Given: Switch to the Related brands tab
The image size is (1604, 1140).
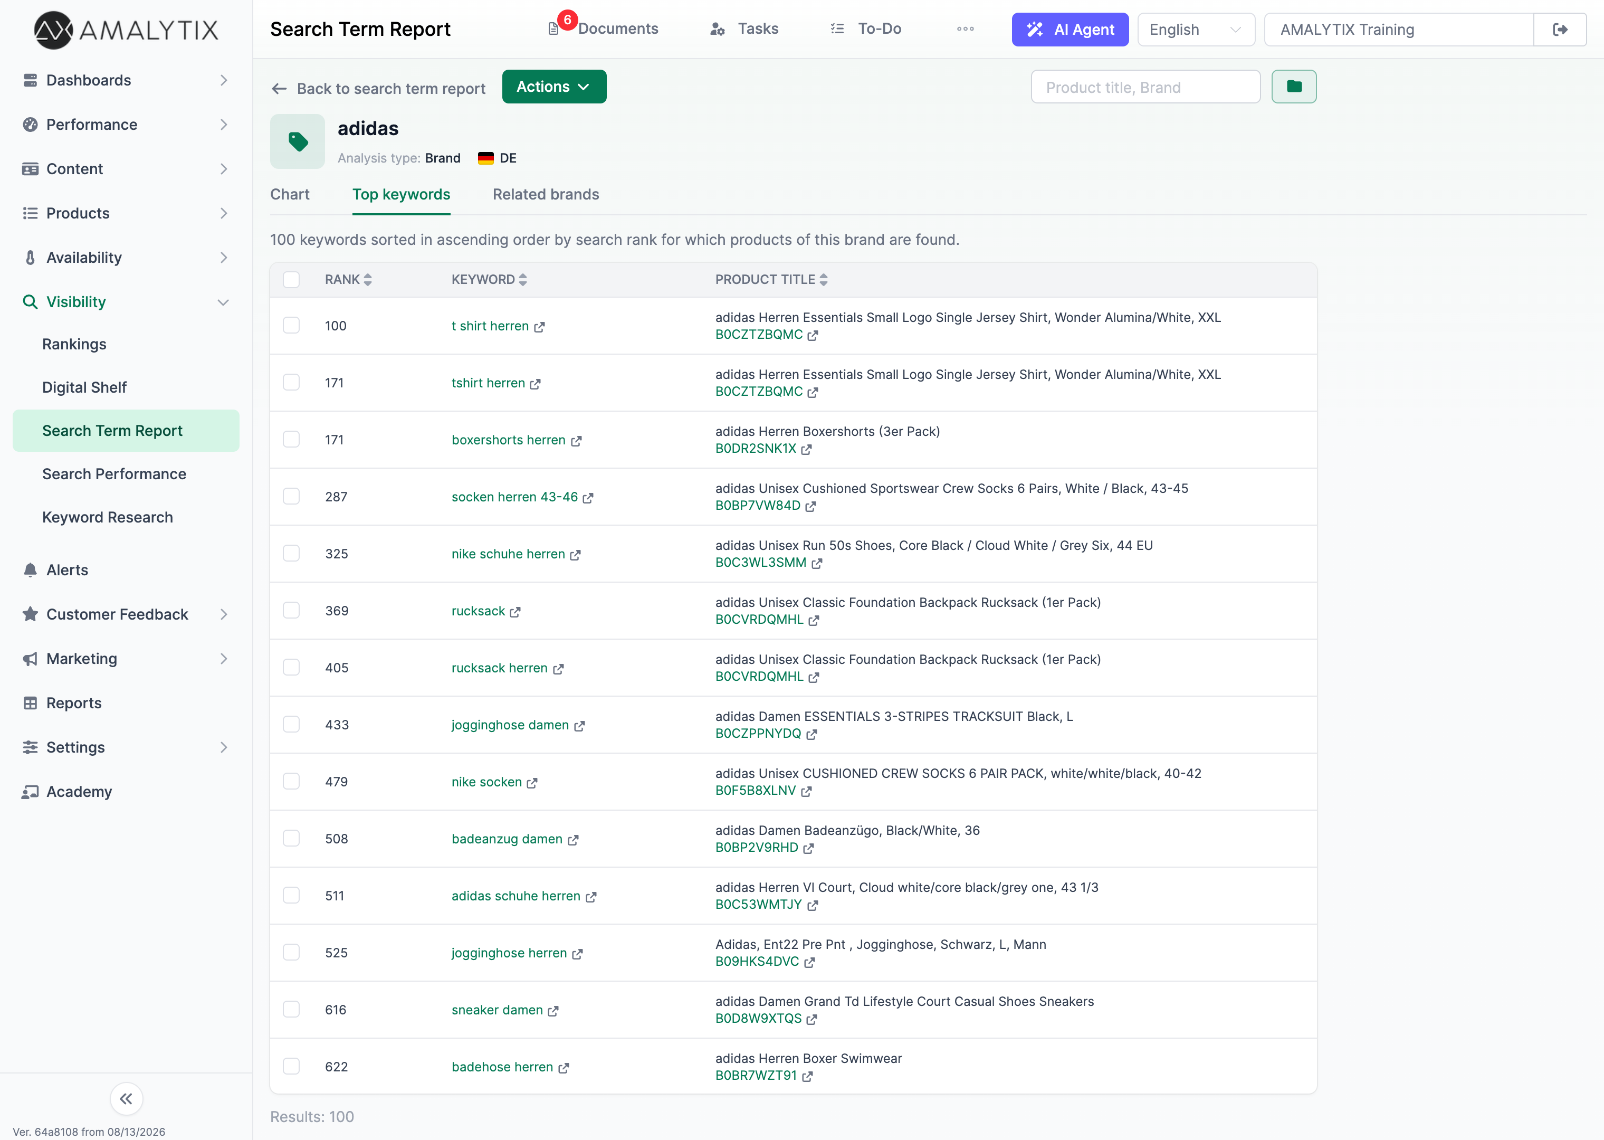Looking at the screenshot, I should pos(546,194).
